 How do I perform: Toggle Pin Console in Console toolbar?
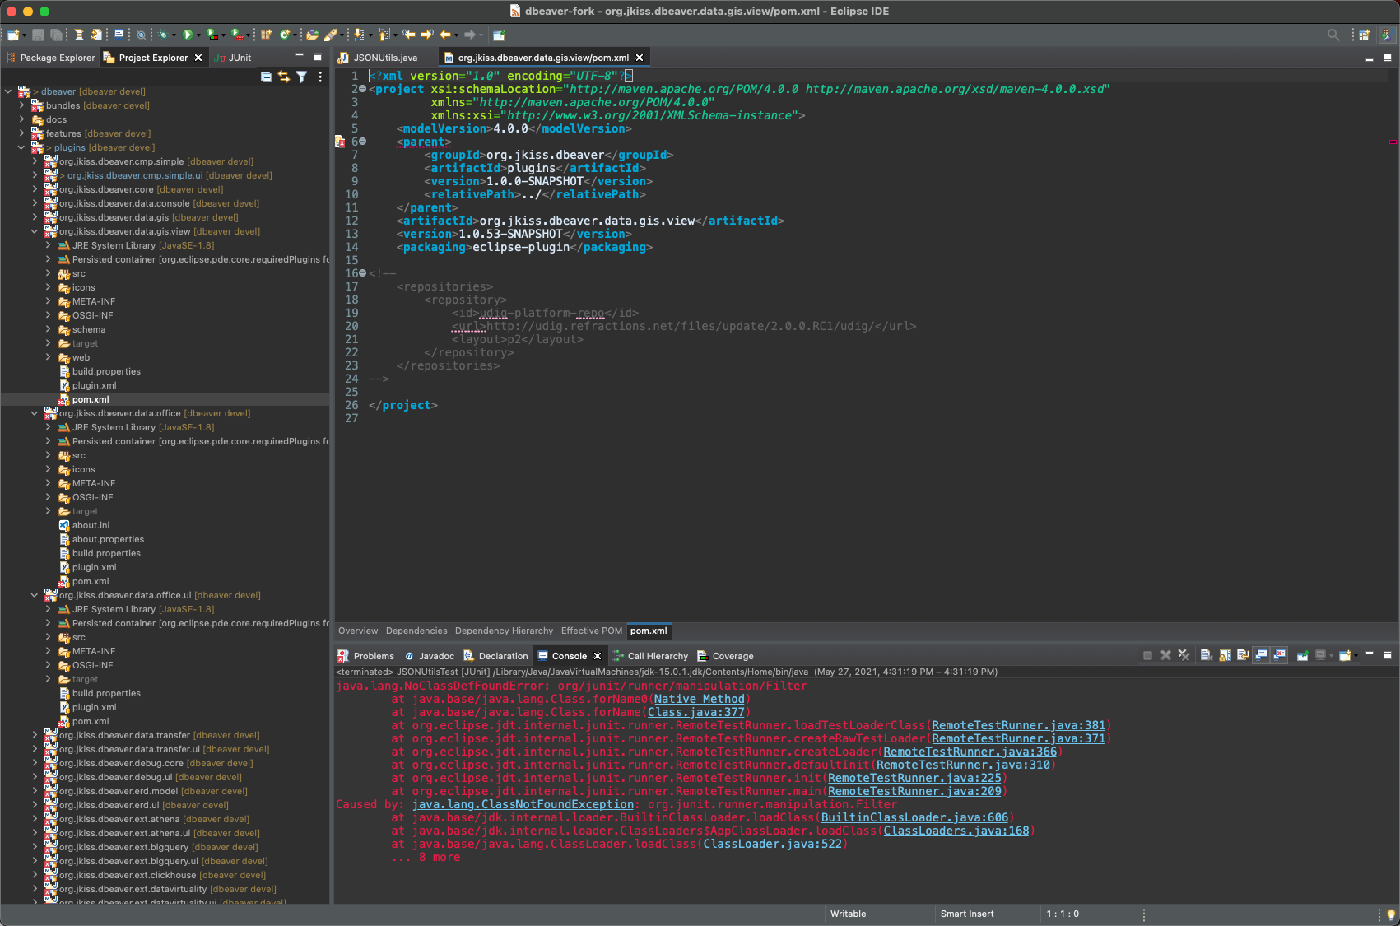click(1303, 655)
